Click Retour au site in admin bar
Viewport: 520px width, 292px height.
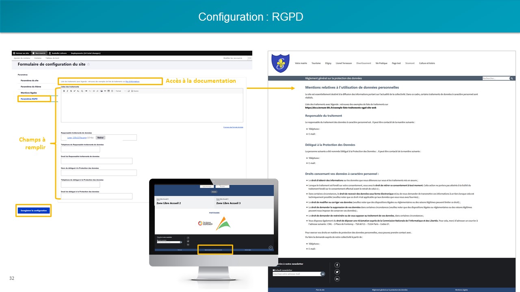(22, 53)
